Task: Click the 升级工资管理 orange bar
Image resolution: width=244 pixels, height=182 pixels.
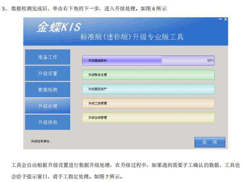Action: 148,103
